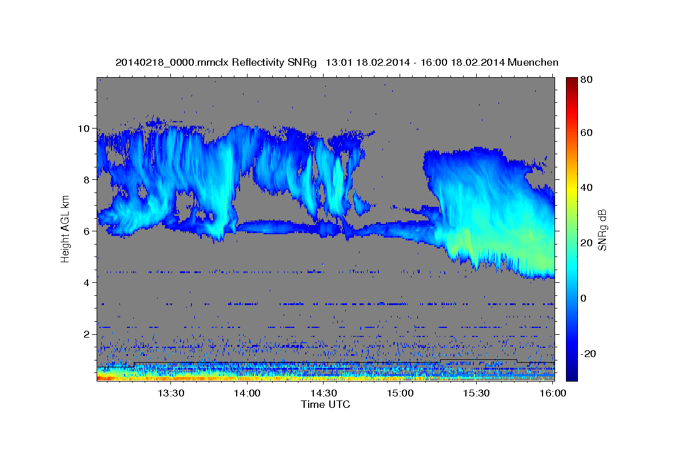Click the 'Height AGL km' y-axis label
Image resolution: width=686 pixels, height=457 pixels.
click(x=65, y=228)
